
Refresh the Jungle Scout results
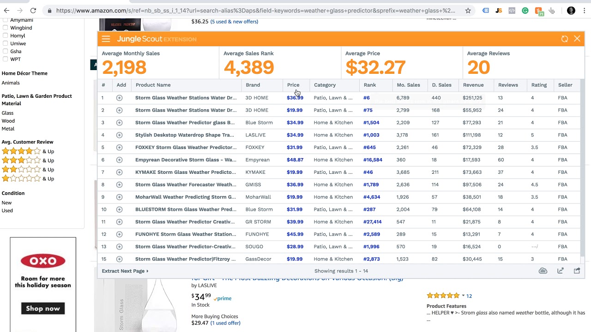(564, 39)
